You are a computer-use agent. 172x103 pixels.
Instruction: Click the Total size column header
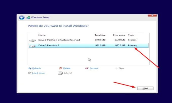tap(100, 35)
